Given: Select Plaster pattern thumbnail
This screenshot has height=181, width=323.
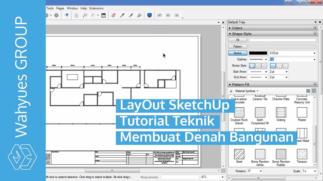Looking at the screenshot, I should coord(302,112).
